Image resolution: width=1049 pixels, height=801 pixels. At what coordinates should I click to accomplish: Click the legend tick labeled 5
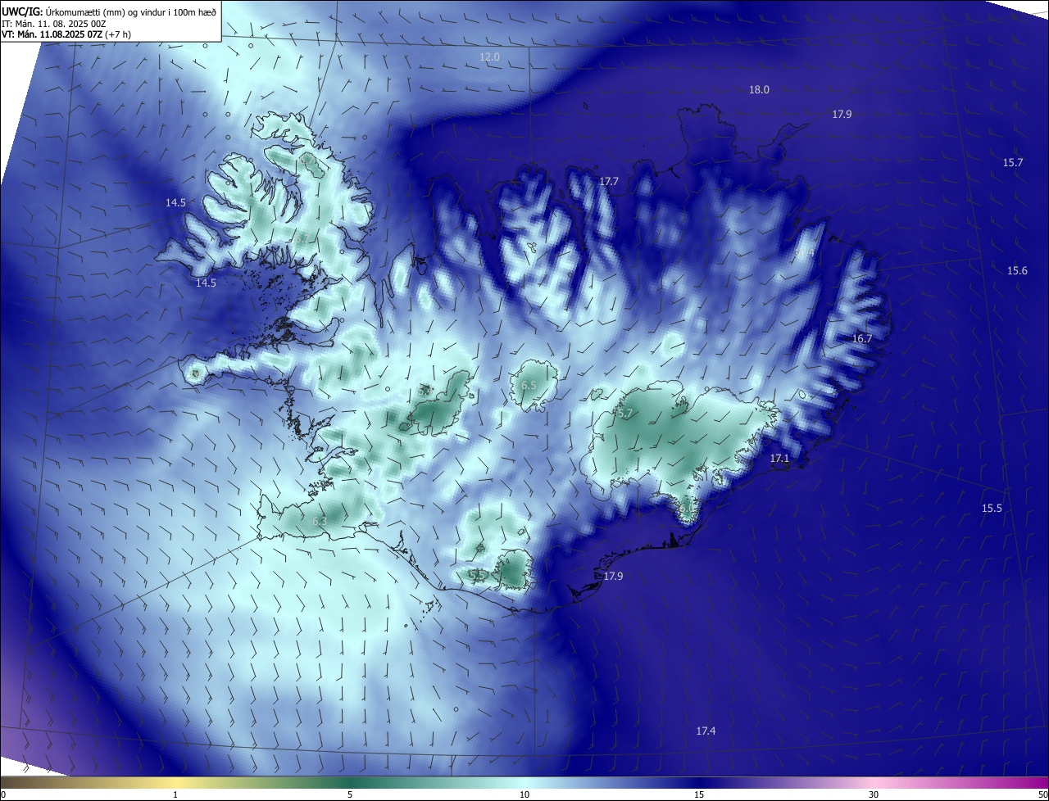tap(350, 794)
